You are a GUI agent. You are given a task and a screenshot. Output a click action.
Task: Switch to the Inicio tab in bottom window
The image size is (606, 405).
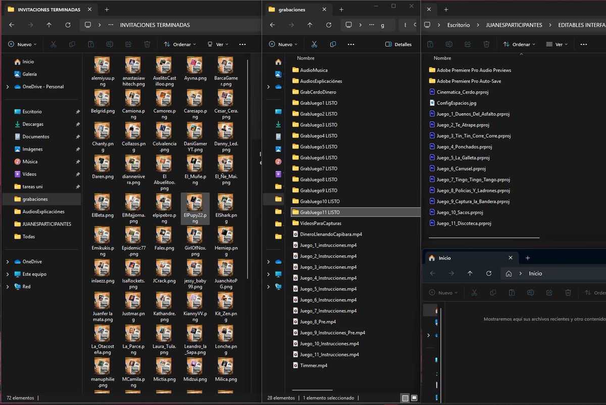[444, 258]
